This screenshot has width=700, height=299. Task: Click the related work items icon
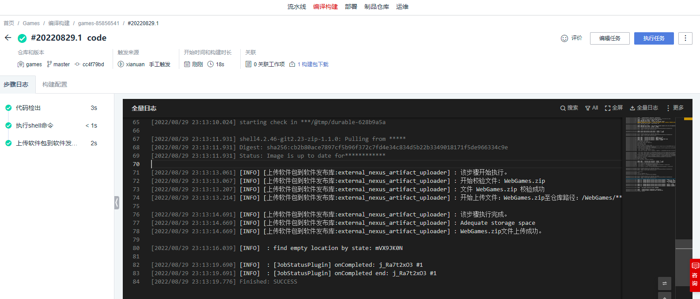click(x=248, y=64)
